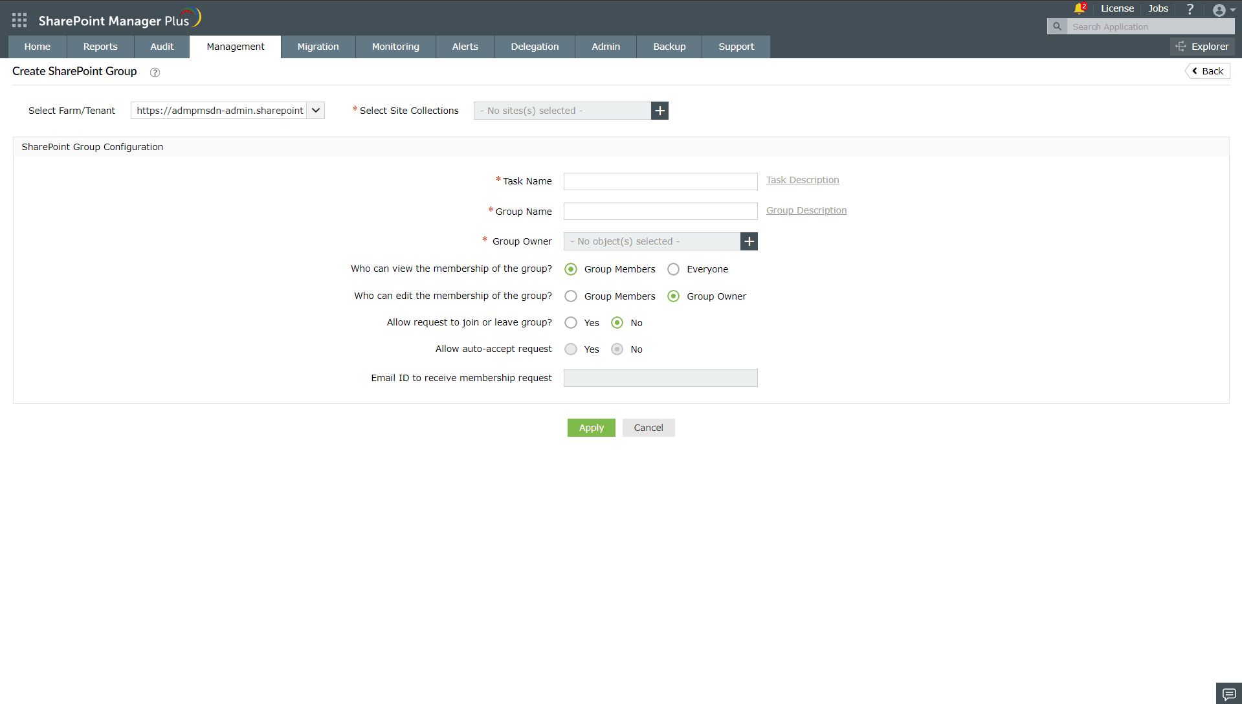
Task: Open the chat feedback icon
Action: coord(1229,694)
